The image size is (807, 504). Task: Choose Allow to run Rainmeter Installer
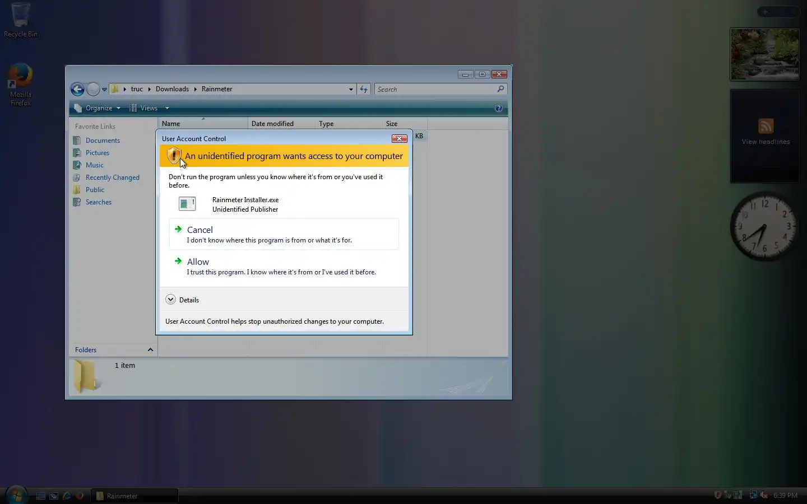click(284, 266)
